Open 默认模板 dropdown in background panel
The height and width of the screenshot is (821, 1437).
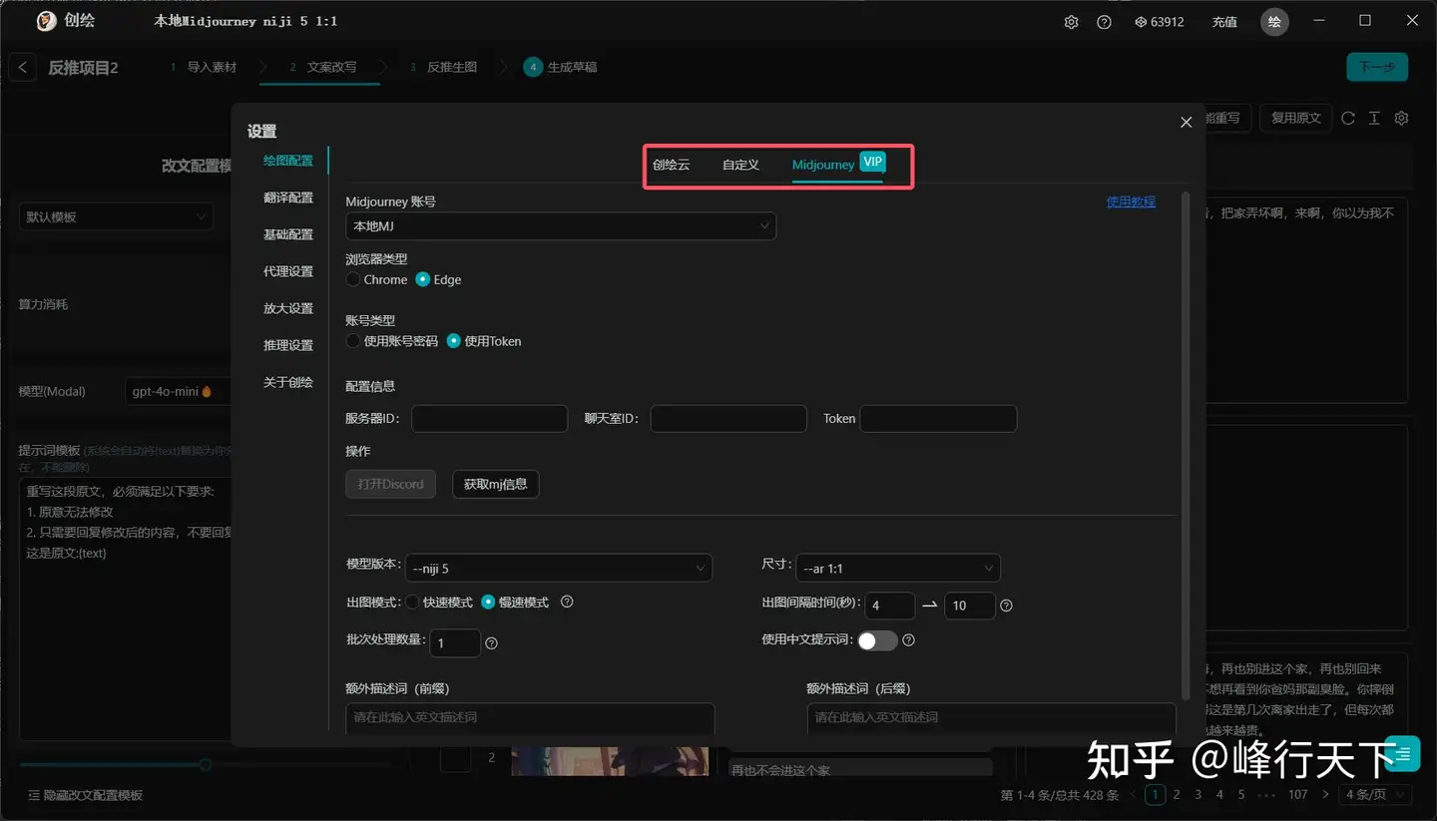pos(116,216)
